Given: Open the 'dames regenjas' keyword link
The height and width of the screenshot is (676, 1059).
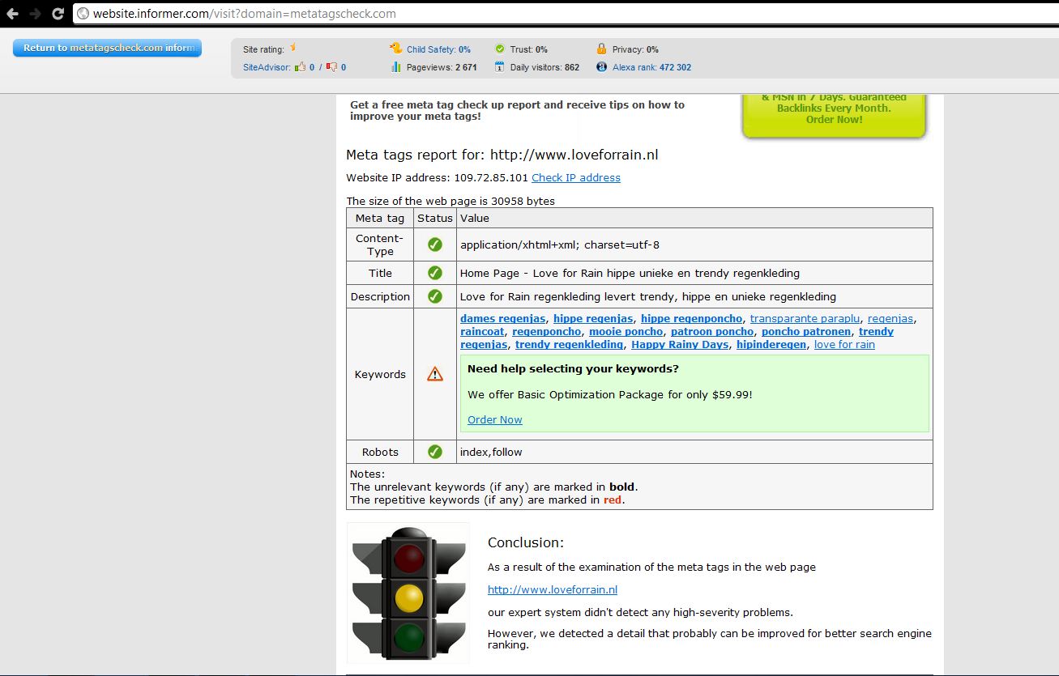Looking at the screenshot, I should [502, 319].
